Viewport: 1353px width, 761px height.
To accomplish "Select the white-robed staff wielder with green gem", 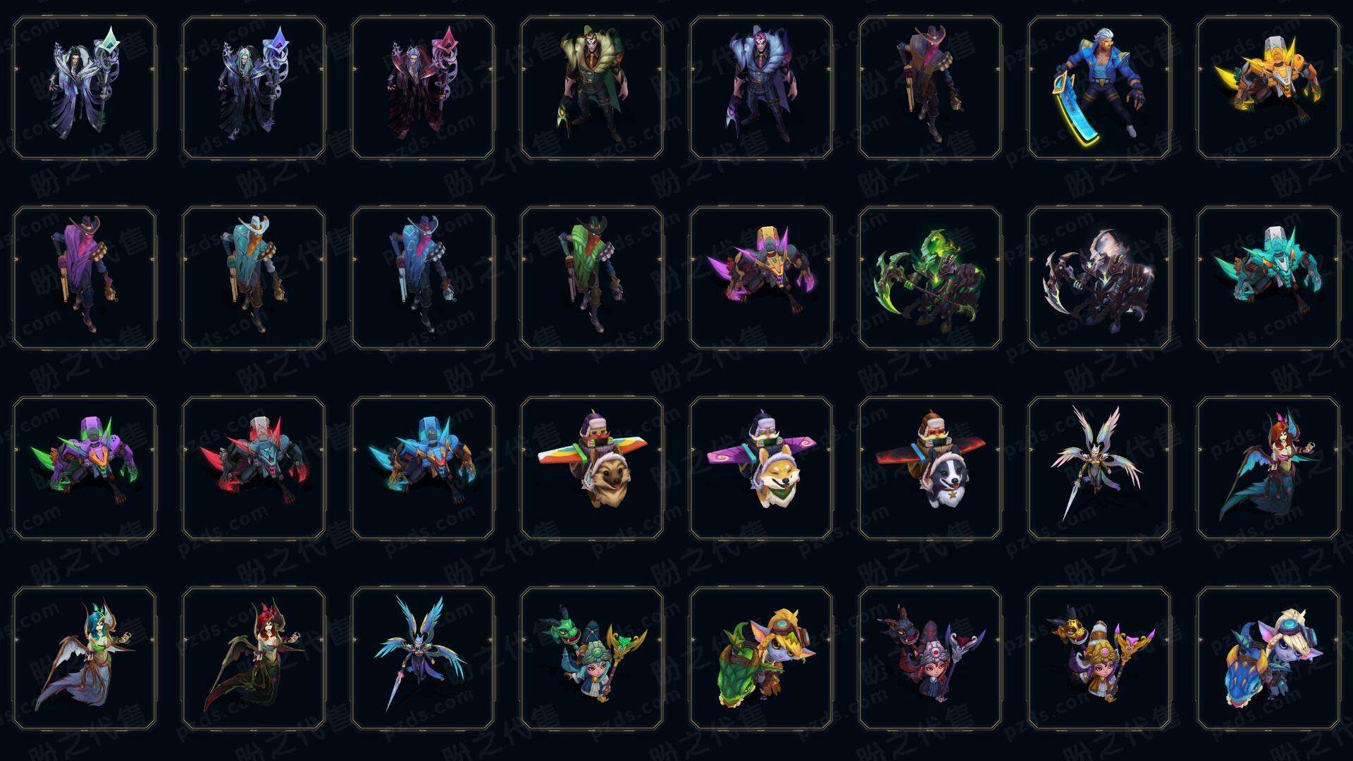I will pos(85,88).
